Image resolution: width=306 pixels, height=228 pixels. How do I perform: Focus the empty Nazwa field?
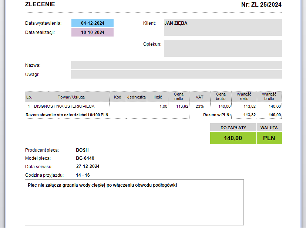176,65
